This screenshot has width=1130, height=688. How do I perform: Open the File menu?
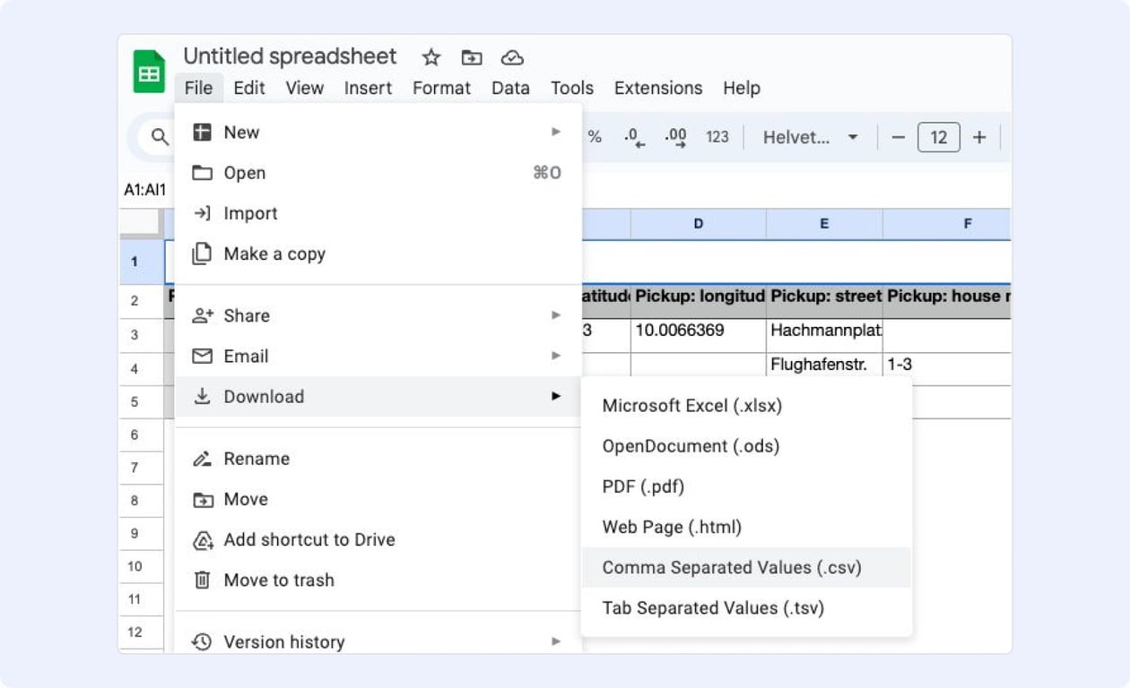198,88
